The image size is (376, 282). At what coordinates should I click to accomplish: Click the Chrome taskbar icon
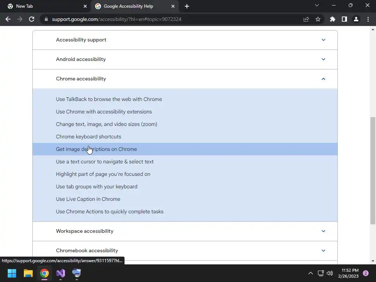(44, 273)
